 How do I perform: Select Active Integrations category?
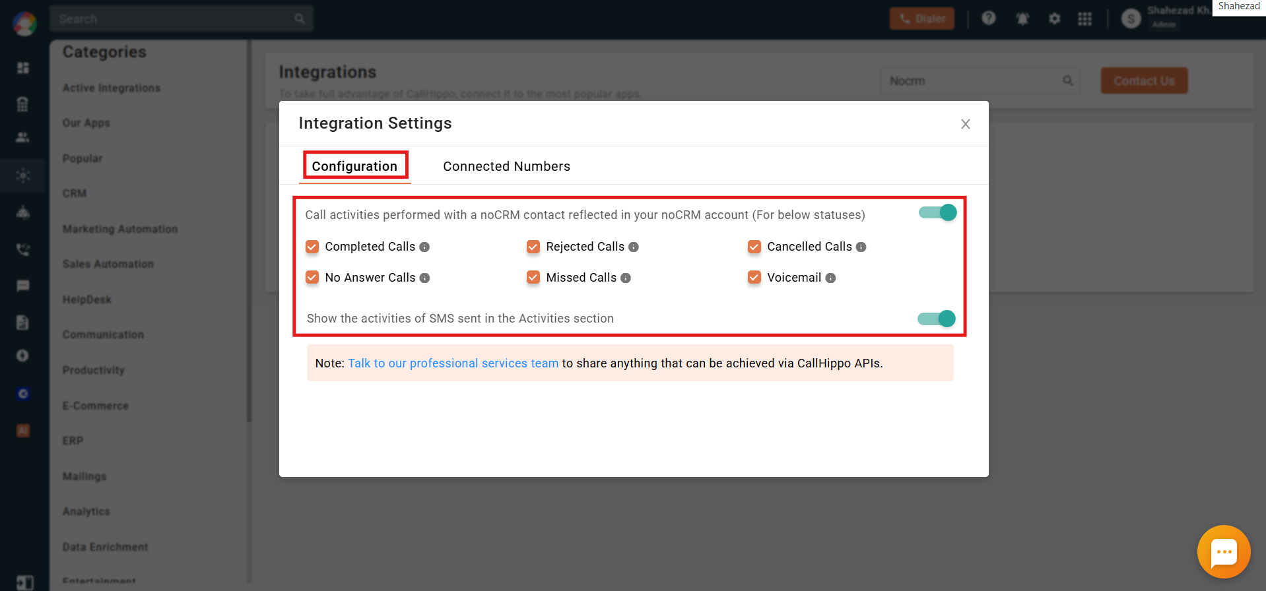point(112,88)
